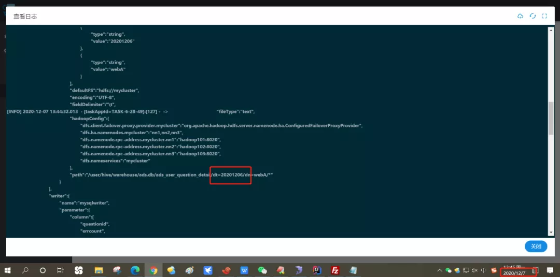
Task: Open File Explorer from the taskbar
Action: (x=99, y=270)
